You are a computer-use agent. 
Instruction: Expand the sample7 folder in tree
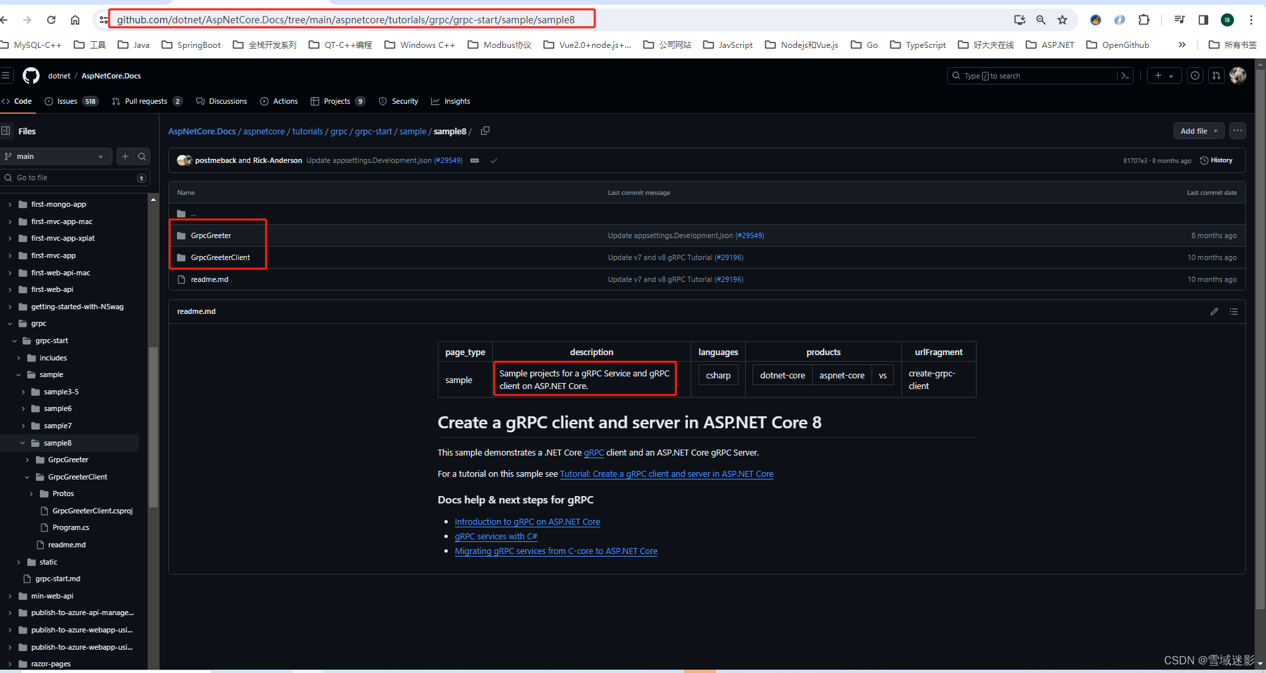(23, 426)
